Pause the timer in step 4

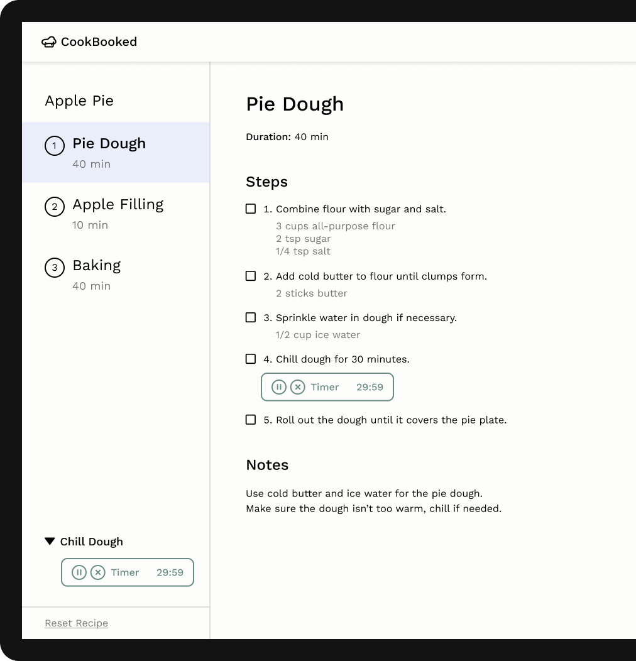click(x=279, y=387)
